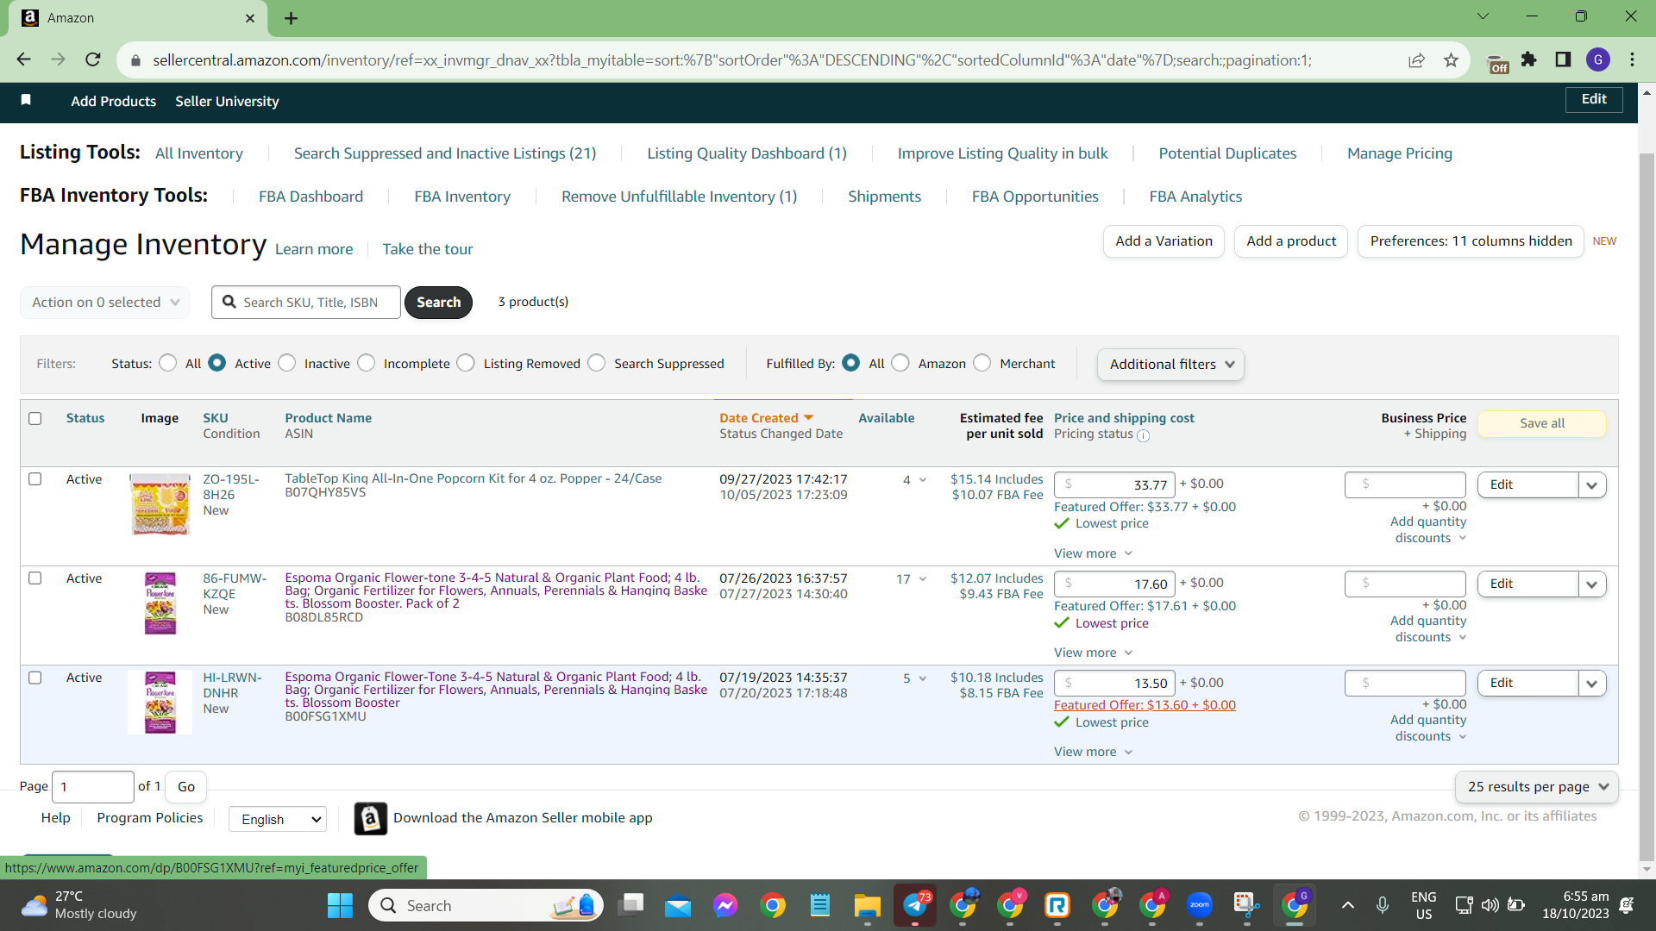Open Preferences: 11 columns hidden

[x=1471, y=241]
